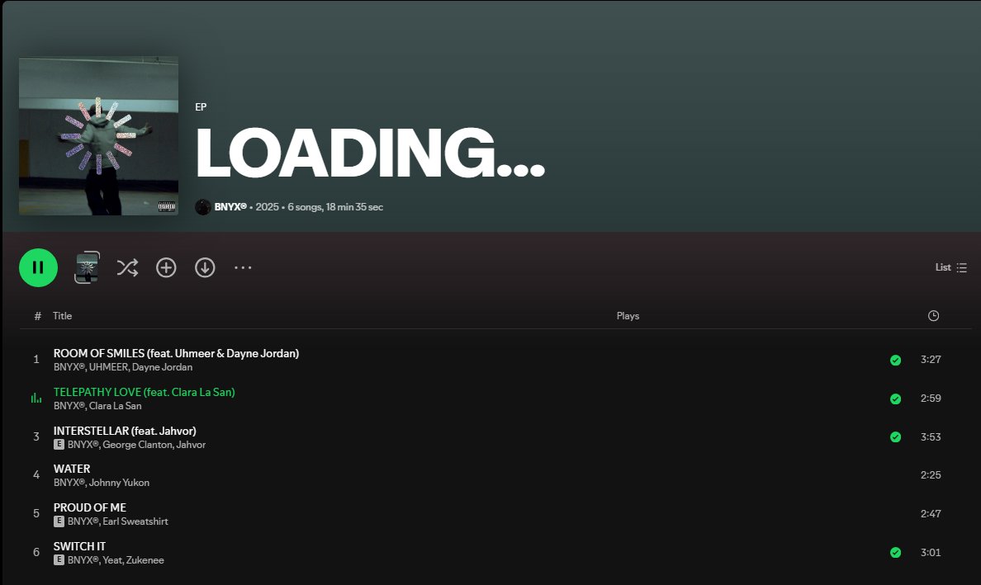Open UHMEER artist link under track 1
Image resolution: width=981 pixels, height=585 pixels.
(108, 367)
